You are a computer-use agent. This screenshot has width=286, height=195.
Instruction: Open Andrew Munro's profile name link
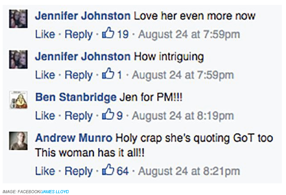pos(74,138)
